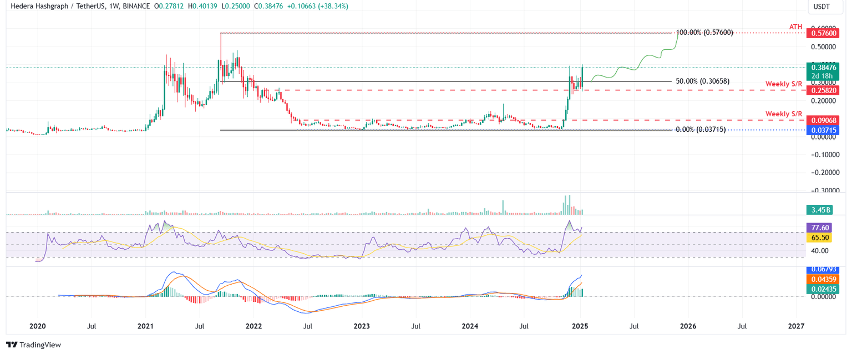Open the BINANCE exchange selector
The width and height of the screenshot is (852, 355).
137,6
